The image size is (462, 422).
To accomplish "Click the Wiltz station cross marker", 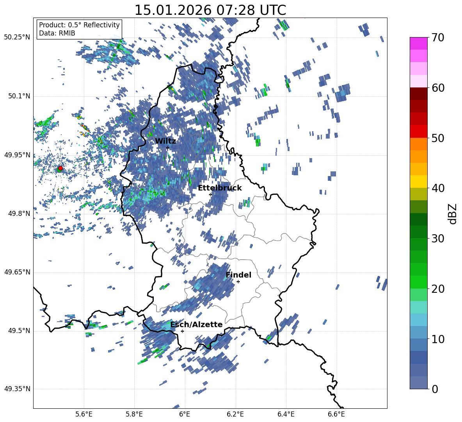I will tap(168, 148).
